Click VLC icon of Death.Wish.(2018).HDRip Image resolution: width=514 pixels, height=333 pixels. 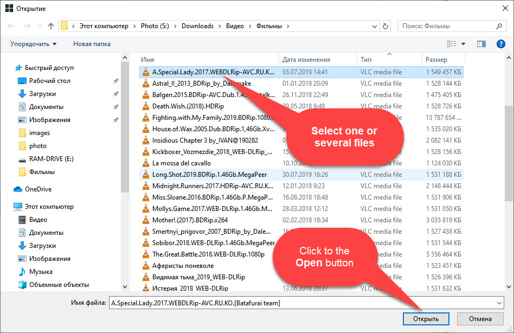coord(145,106)
